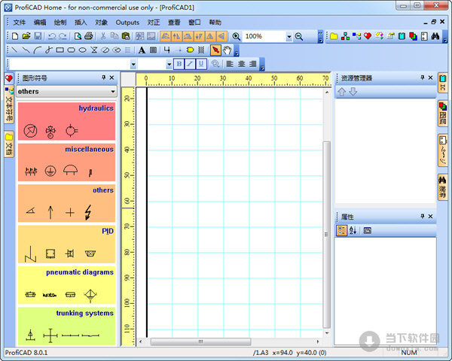The image size is (452, 361).
Task: Insert the upward arrow symbol from others
Action: (x=50, y=212)
